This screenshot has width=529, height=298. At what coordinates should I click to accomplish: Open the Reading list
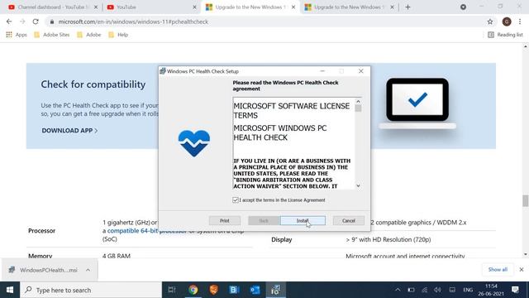tap(505, 35)
